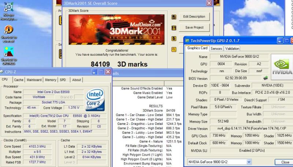The width and height of the screenshot is (293, 167).
Task: Click the Technology value 45 nm in CPU-Z
Action: point(31,108)
